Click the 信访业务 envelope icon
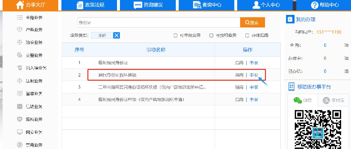351x149 pixels. [20, 106]
